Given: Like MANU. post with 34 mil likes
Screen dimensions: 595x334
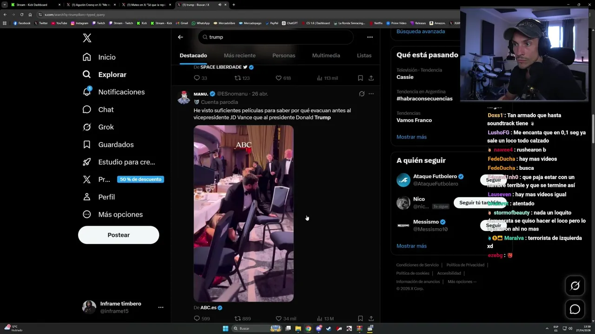Looking at the screenshot, I should [286, 318].
